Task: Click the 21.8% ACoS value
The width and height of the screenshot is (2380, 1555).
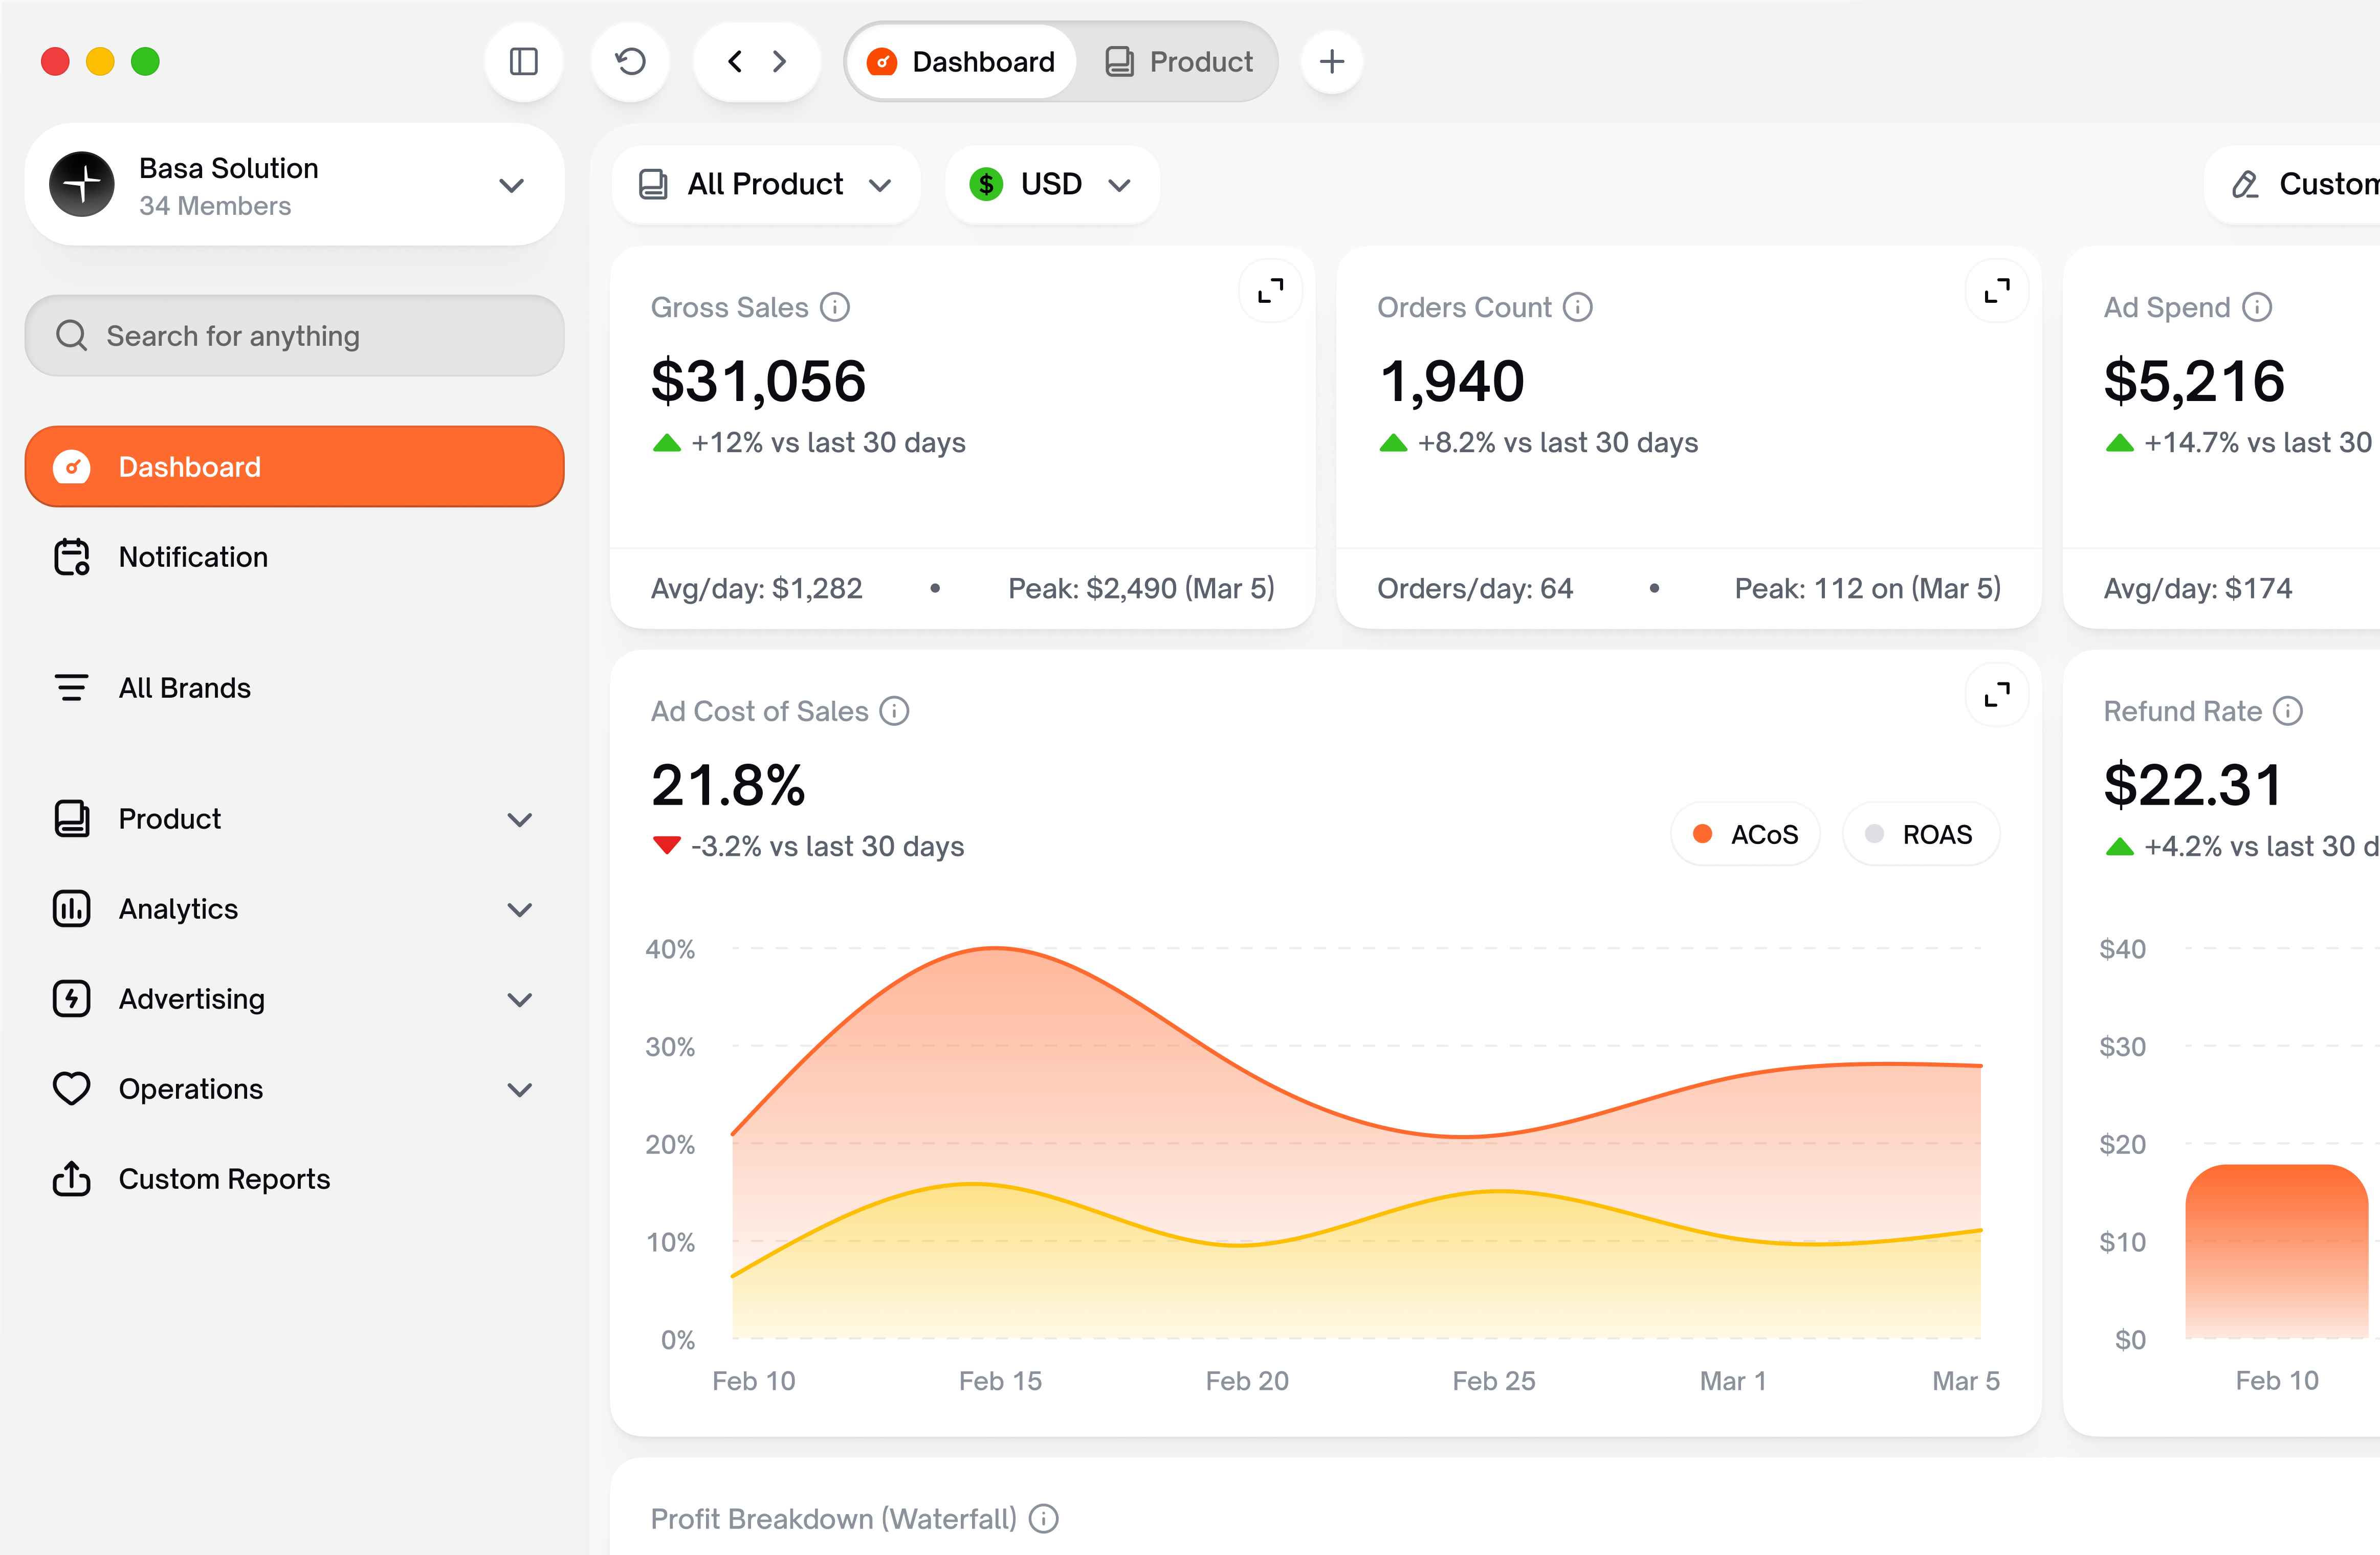Action: pyautogui.click(x=728, y=785)
